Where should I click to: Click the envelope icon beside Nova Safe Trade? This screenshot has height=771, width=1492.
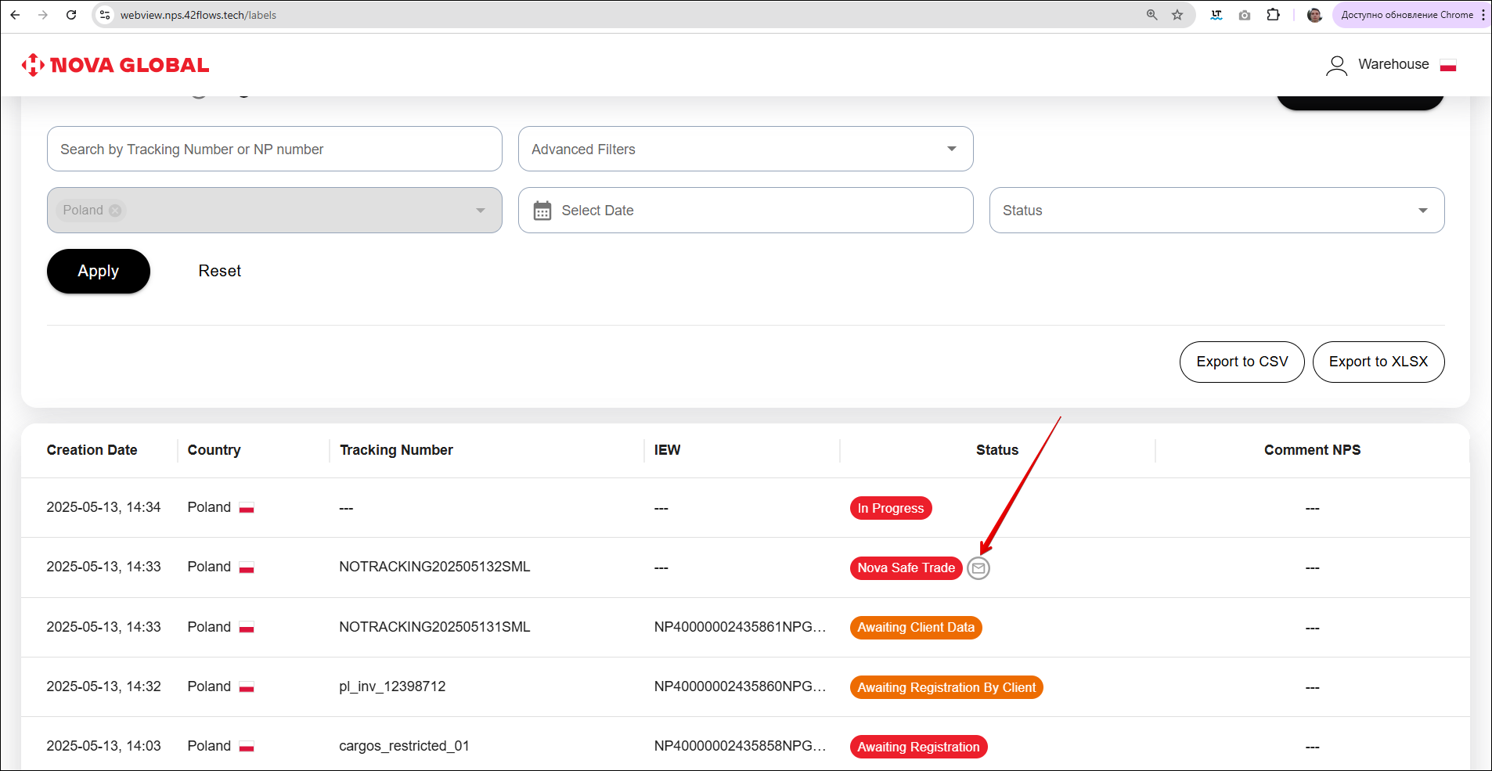coord(978,568)
